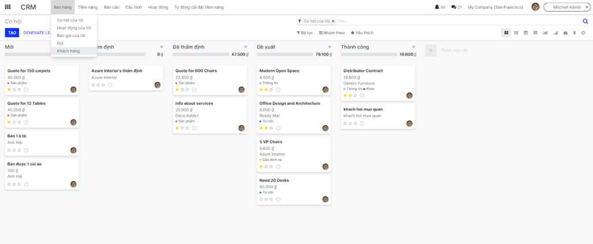Click salesperson avatar on Modern Open Space card
Image resolution: width=593 pixels, height=244 pixels.
(x=325, y=90)
